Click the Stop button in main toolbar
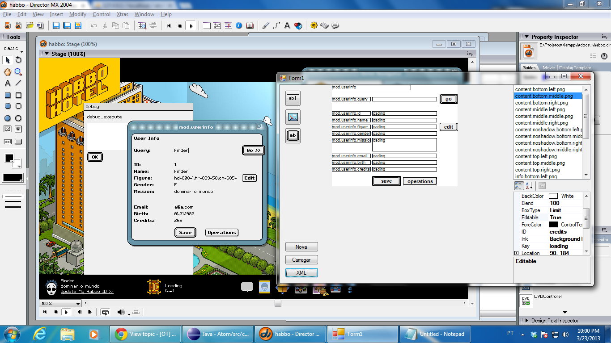This screenshot has width=611, height=343. pyautogui.click(x=180, y=25)
